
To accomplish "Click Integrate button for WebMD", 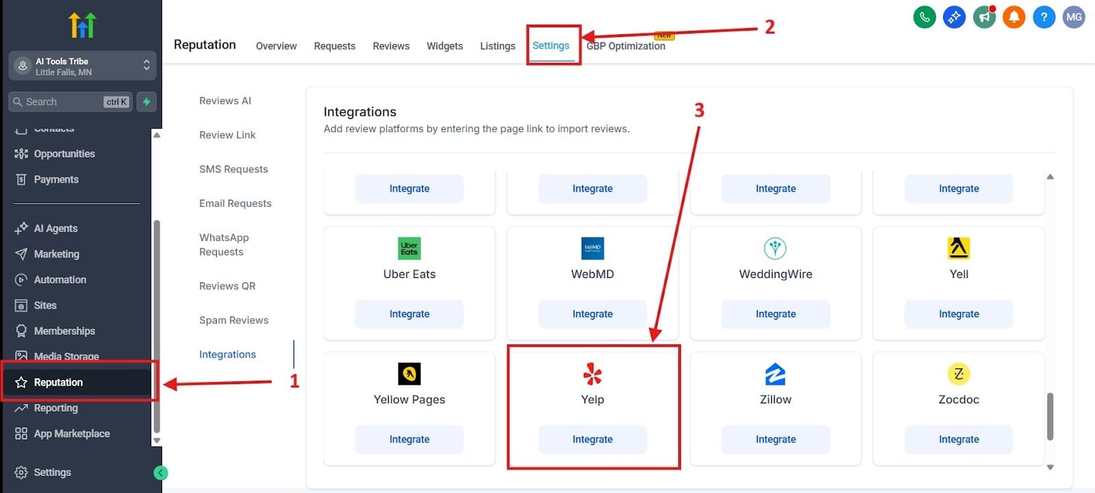I will point(593,314).
